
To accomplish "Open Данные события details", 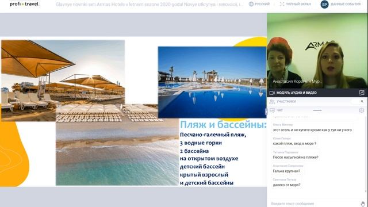I will point(346,4).
